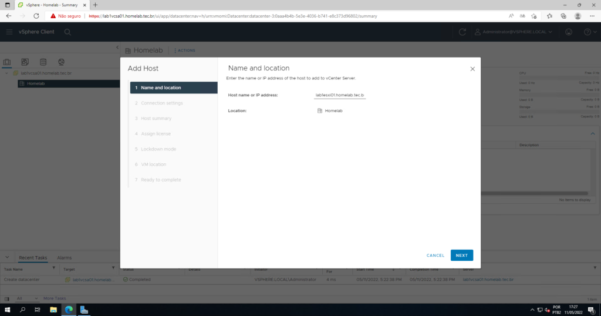The image size is (601, 316).
Task: Switch to VMs and Templates inventory view
Action: tap(25, 62)
